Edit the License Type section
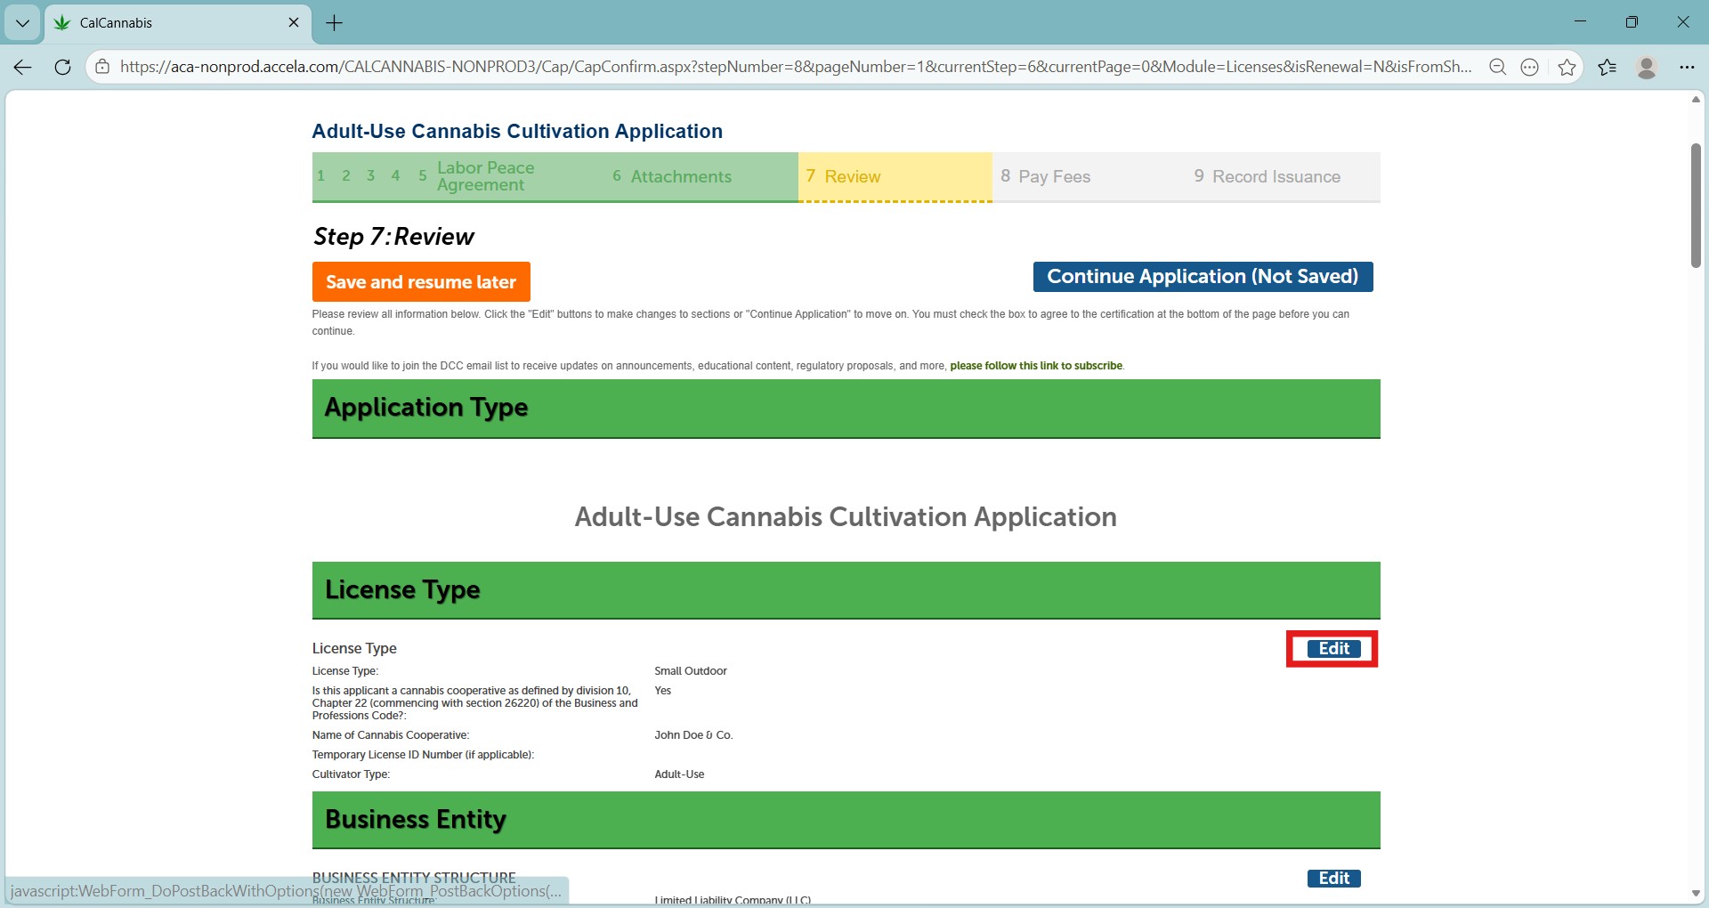Viewport: 1709px width, 908px height. [1333, 649]
